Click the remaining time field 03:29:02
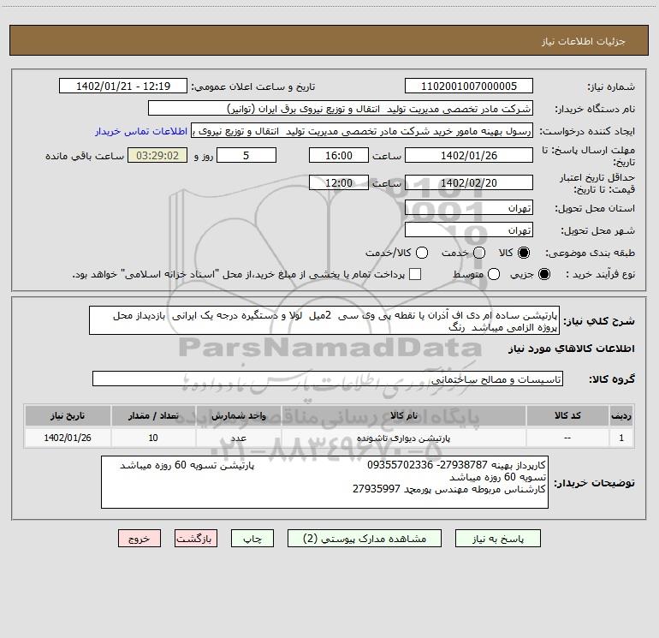The width and height of the screenshot is (659, 638). [x=157, y=156]
